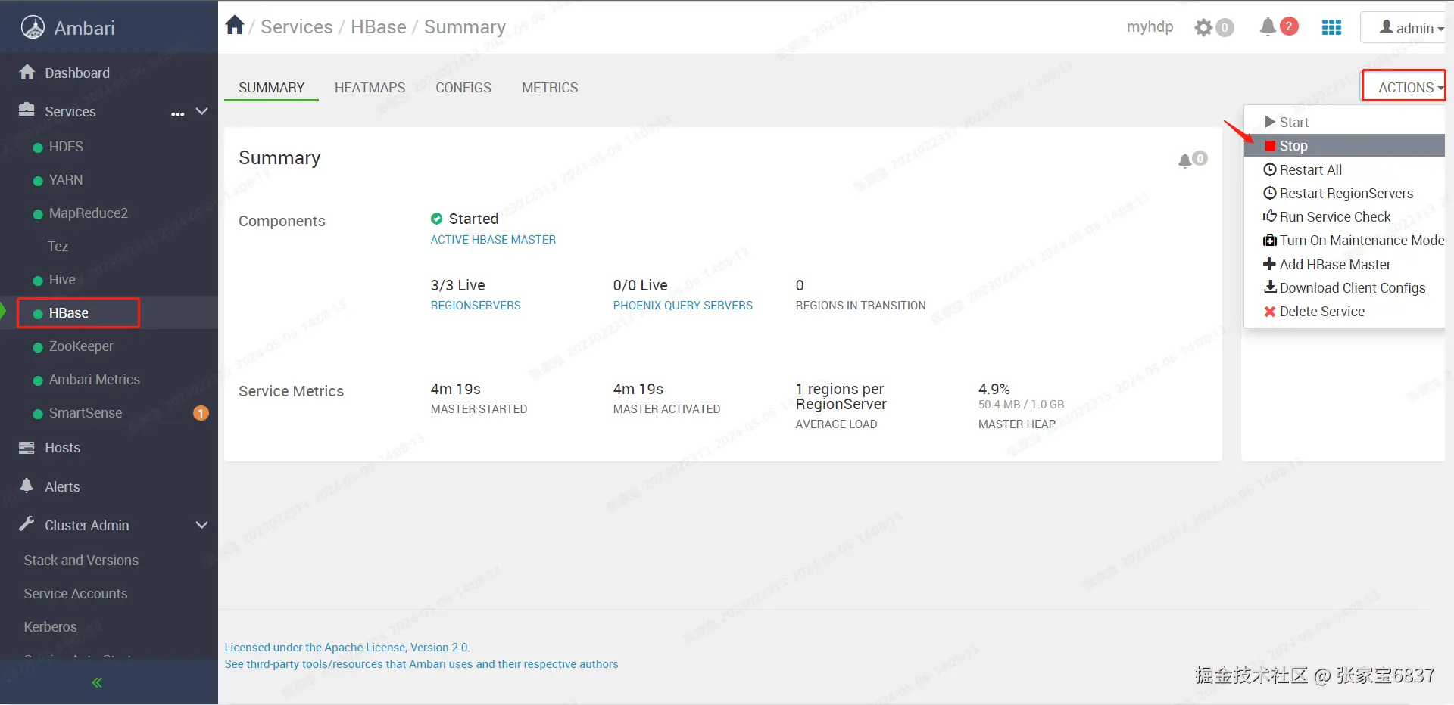1454x705 pixels.
Task: Select Stop from the actions menu
Action: tap(1293, 146)
